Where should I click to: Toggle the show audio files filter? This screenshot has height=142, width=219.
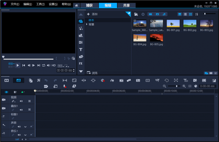(x=164, y=14)
